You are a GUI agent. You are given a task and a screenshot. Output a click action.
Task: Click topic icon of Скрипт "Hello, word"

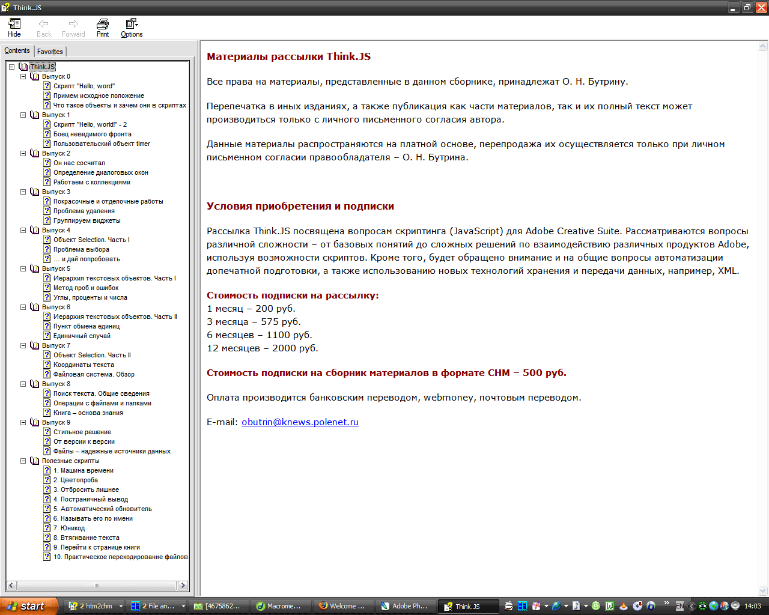47,86
